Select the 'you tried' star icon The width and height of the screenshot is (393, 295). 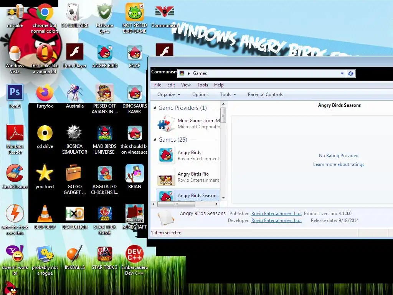click(45, 177)
